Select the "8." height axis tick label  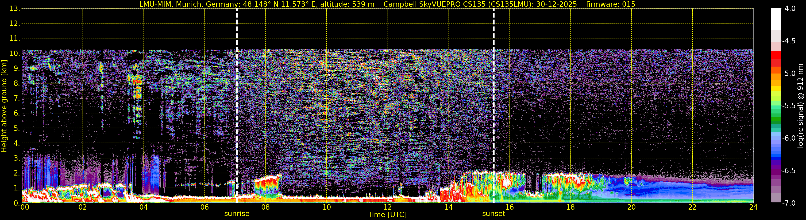click(17, 83)
